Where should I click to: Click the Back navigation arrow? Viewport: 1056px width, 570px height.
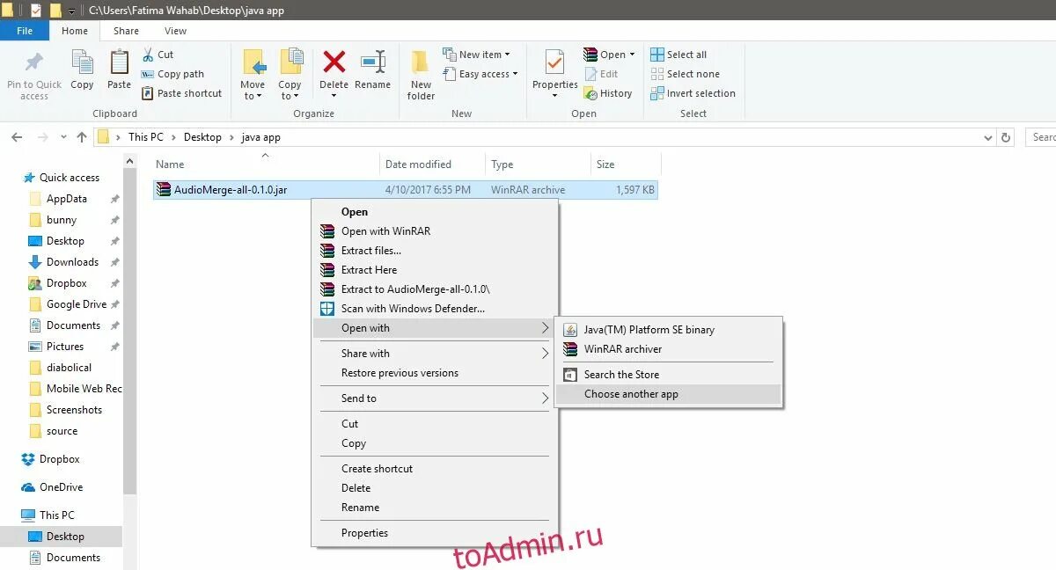tap(17, 137)
